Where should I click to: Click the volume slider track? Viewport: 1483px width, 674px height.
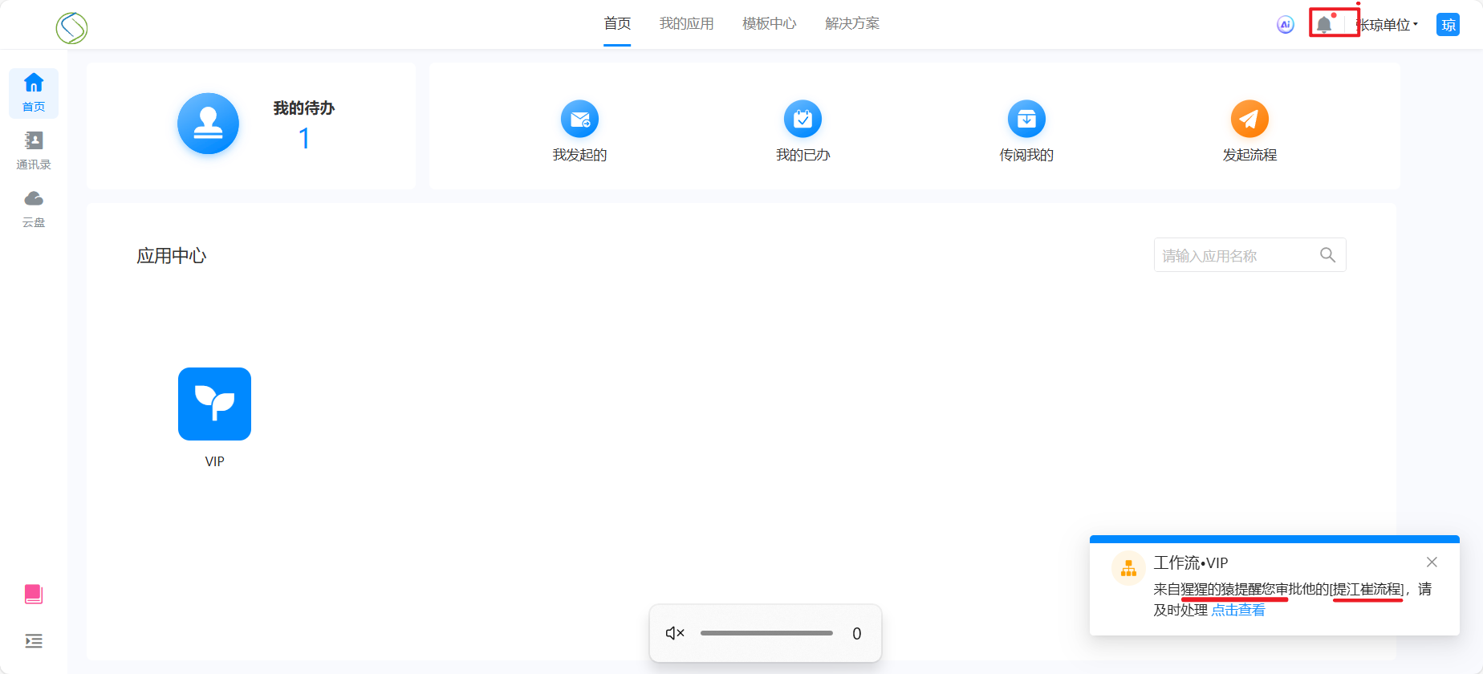pyautogui.click(x=766, y=633)
